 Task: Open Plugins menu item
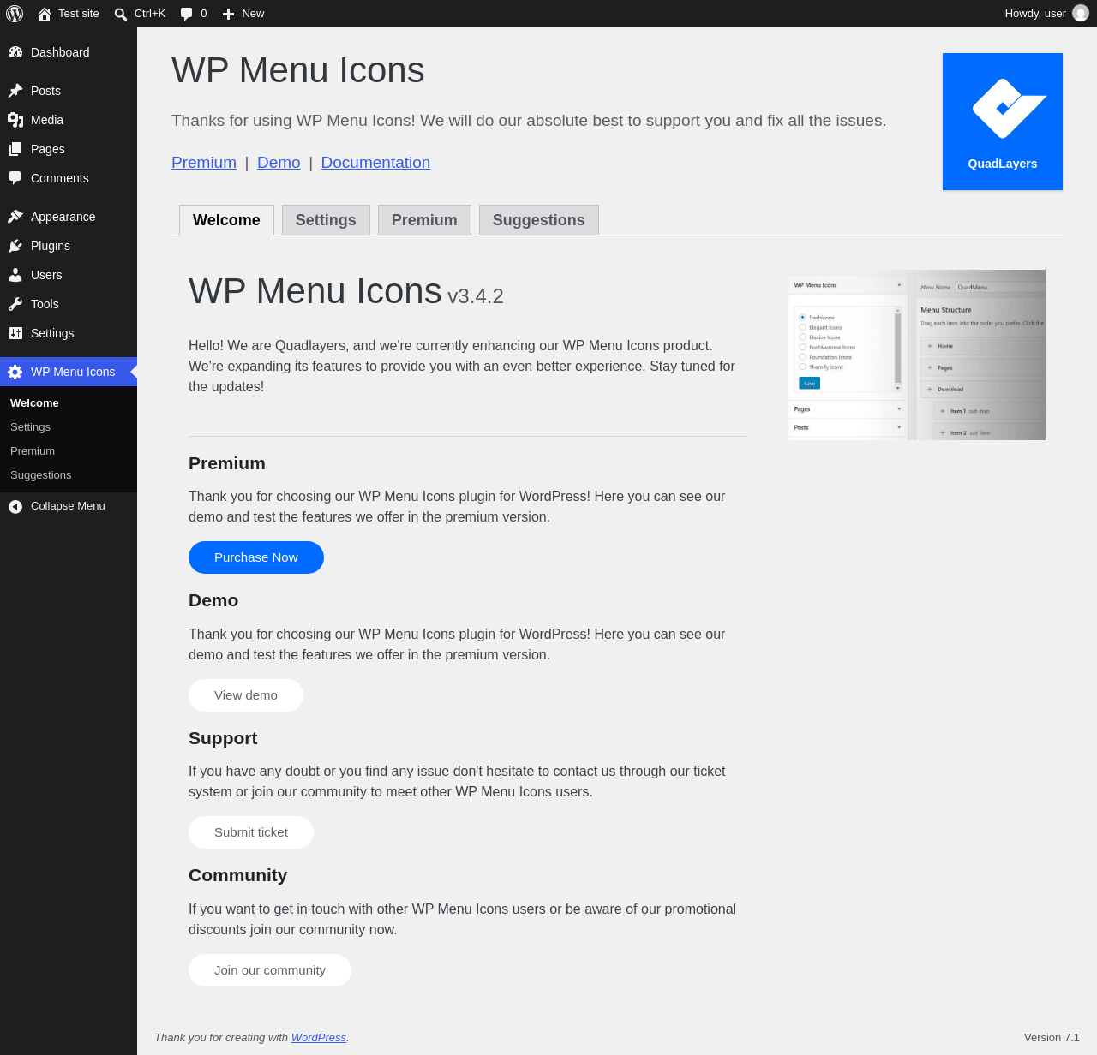pyautogui.click(x=69, y=246)
